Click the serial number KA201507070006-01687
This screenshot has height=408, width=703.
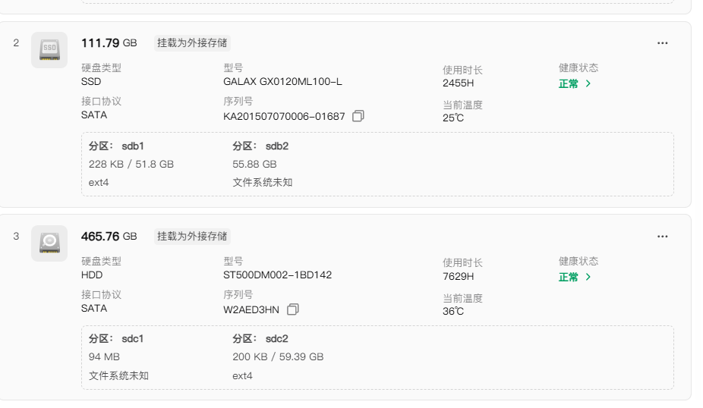coord(279,117)
